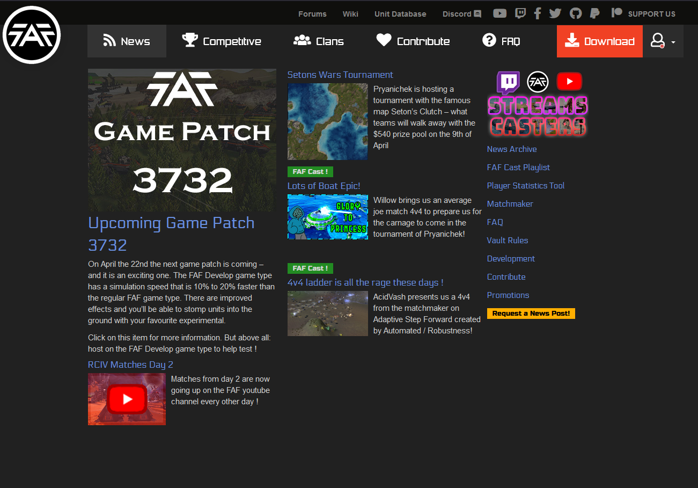Image resolution: width=698 pixels, height=488 pixels.
Task: Open the YouTube icon in the top bar
Action: (x=499, y=13)
